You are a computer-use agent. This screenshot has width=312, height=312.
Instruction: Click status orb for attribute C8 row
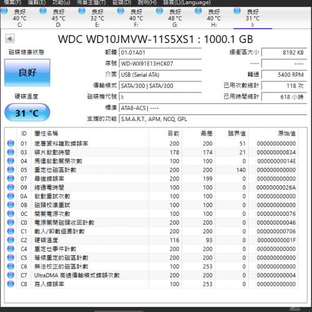(x=11, y=284)
